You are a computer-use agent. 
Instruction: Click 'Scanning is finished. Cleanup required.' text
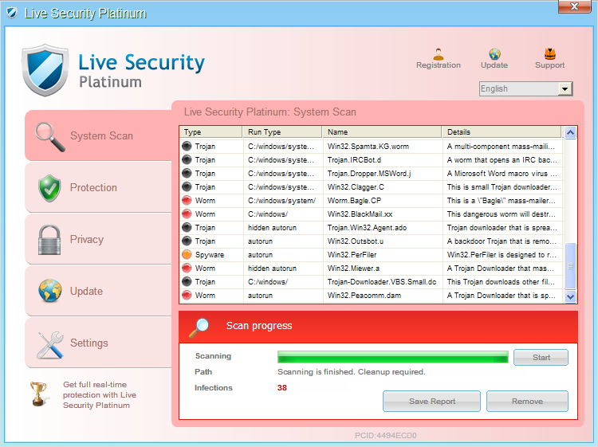tap(352, 371)
